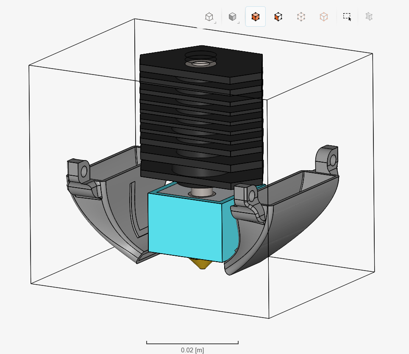This screenshot has height=354, width=409.
Task: Click the highlighted volume selection icon
Action: pyautogui.click(x=255, y=16)
